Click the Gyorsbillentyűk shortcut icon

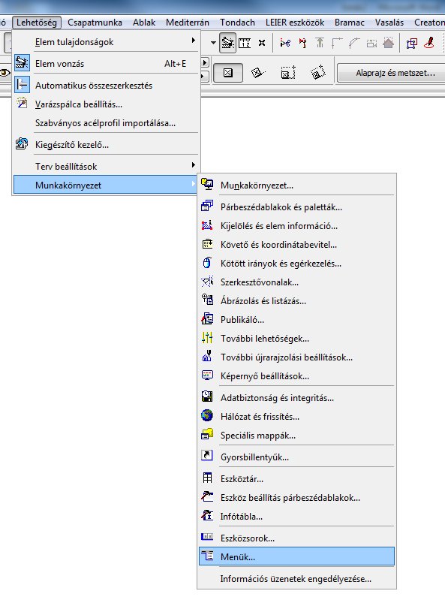coord(207,455)
